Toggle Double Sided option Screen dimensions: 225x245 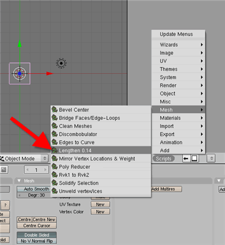(x=37, y=235)
